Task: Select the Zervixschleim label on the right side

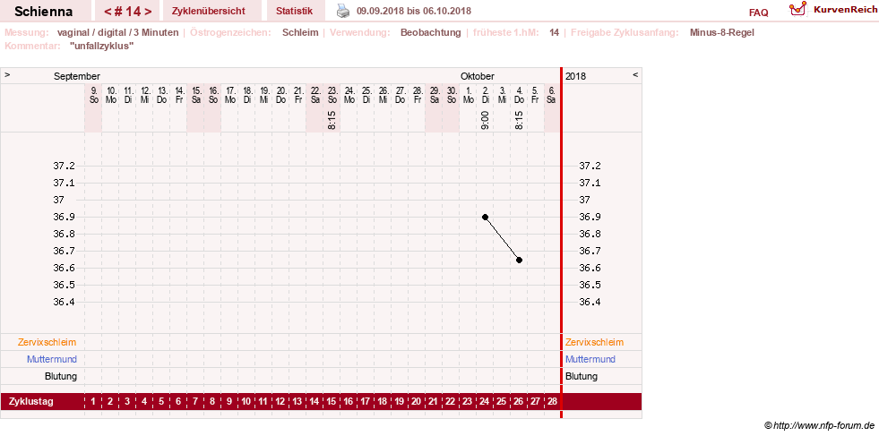Action: point(594,342)
